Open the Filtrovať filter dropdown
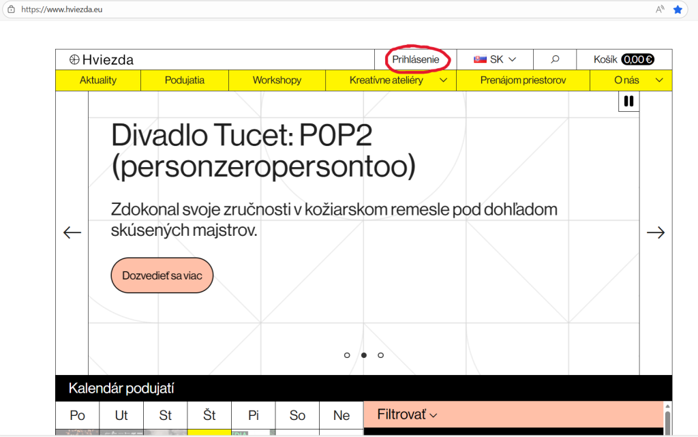Screen dimensions: 698x437 pos(407,415)
